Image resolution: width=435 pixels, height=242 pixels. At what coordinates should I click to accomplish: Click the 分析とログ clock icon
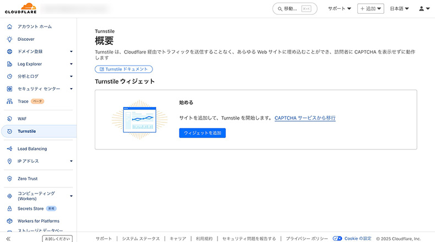(x=9, y=76)
